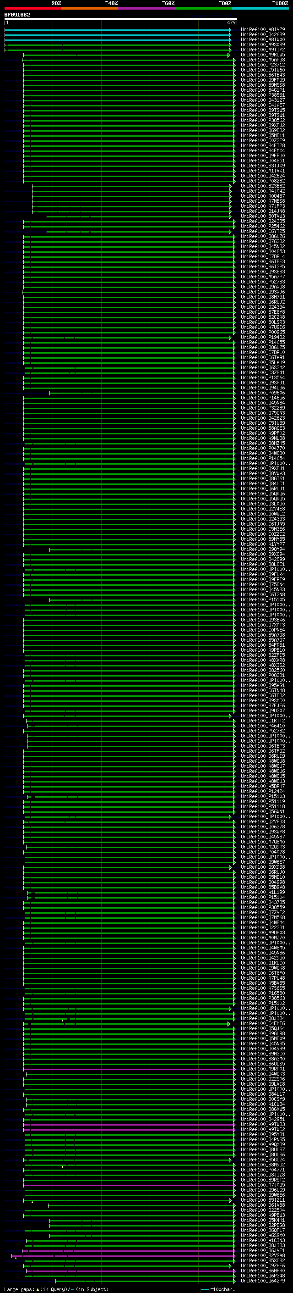The height and width of the screenshot is (1293, 293).
Task: Select label UniRef100_P25462
Action: [263, 227]
